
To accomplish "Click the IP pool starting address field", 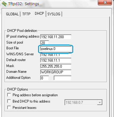I will 56,37.
